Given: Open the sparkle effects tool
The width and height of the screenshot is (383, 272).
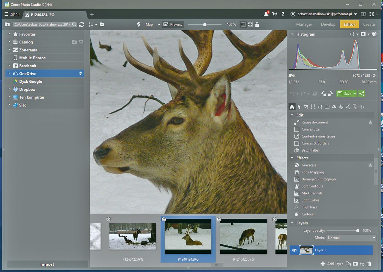Looking at the screenshot, I should [x=362, y=107].
